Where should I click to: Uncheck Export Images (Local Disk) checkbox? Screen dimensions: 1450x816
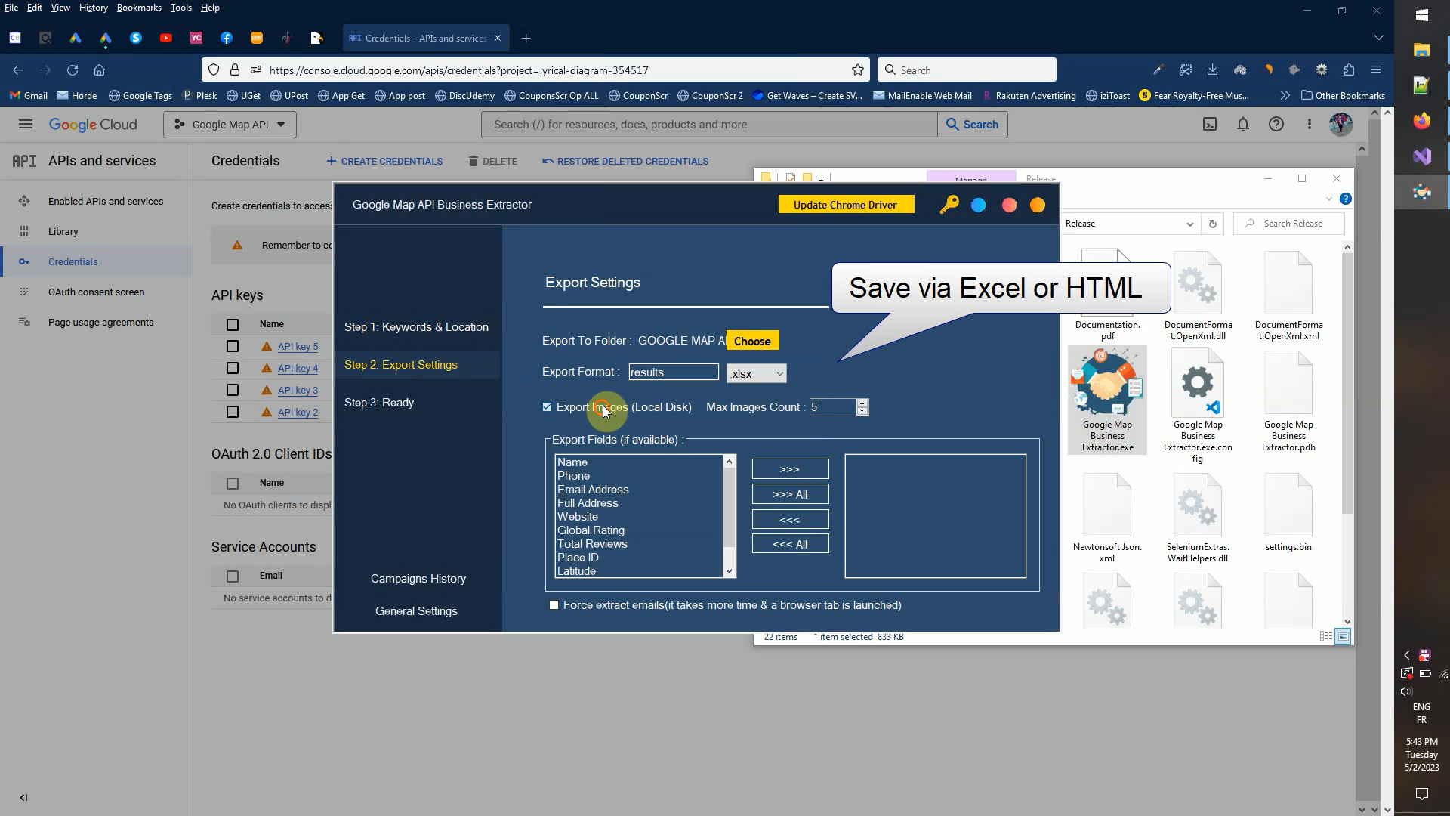[x=548, y=407]
